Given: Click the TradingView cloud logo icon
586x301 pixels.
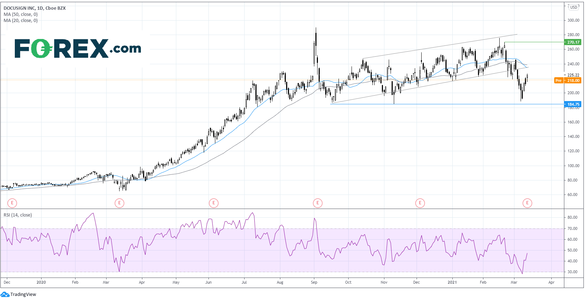Looking at the screenshot, I should 5,295.
